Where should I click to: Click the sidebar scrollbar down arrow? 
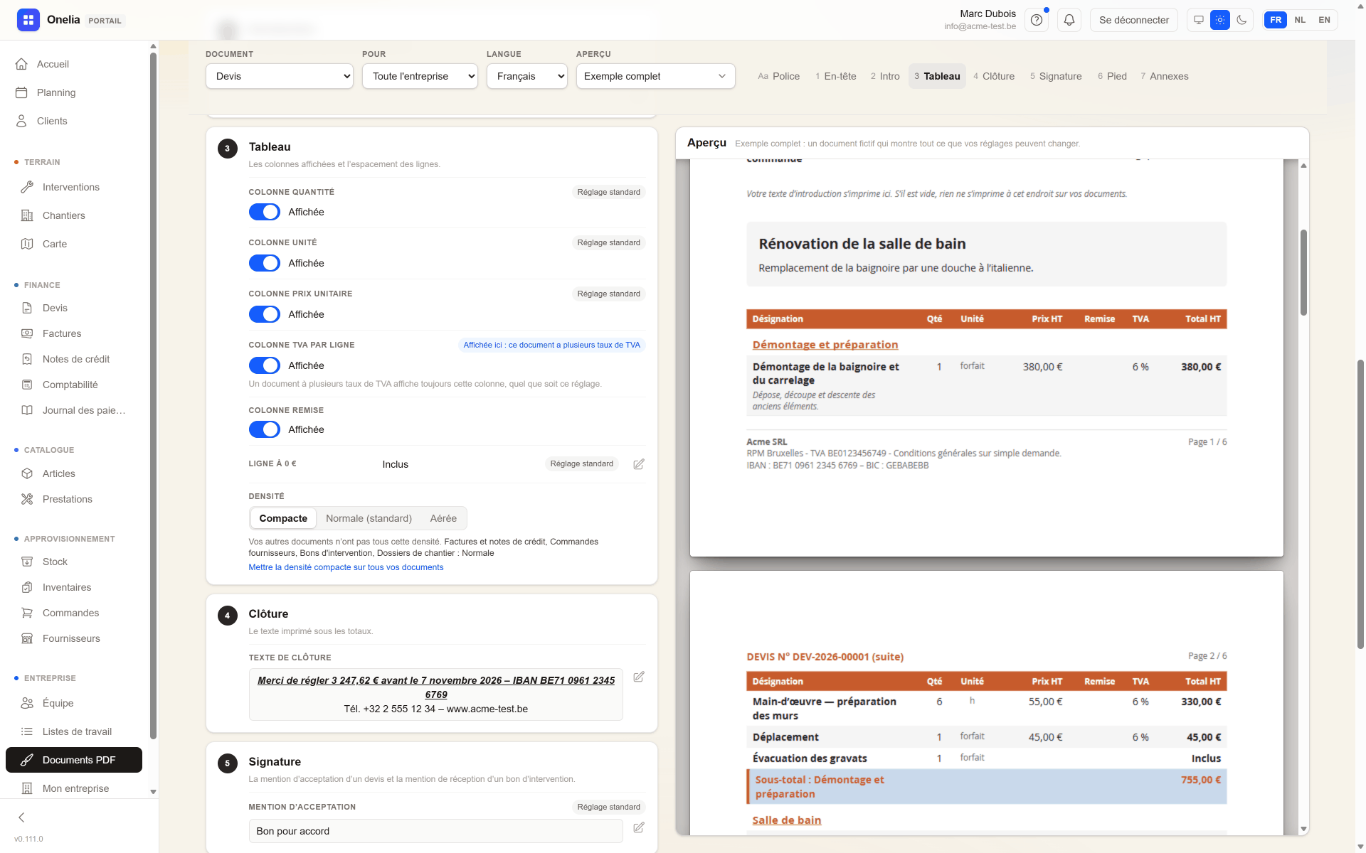click(153, 792)
